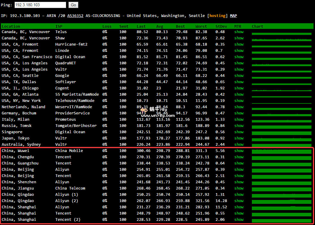Show MTR for Japan Tokyo Vultr
This screenshot has width=315, height=225.
239,138
